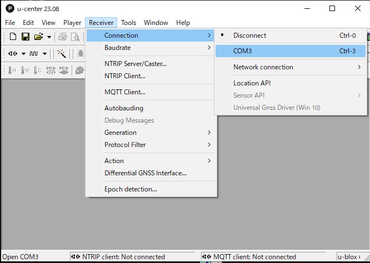Click Universal Gnss Driver (Win 10) entry
This screenshot has height=263, width=370.
pyautogui.click(x=291, y=108)
